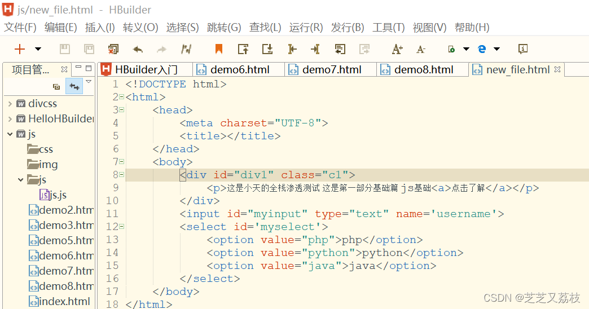The width and height of the screenshot is (589, 309).
Task: Select demo3.html in the project tree
Action: pos(61,226)
